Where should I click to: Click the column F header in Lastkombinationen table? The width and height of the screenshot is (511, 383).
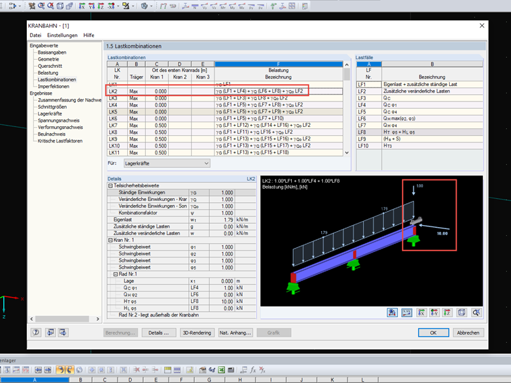point(278,64)
